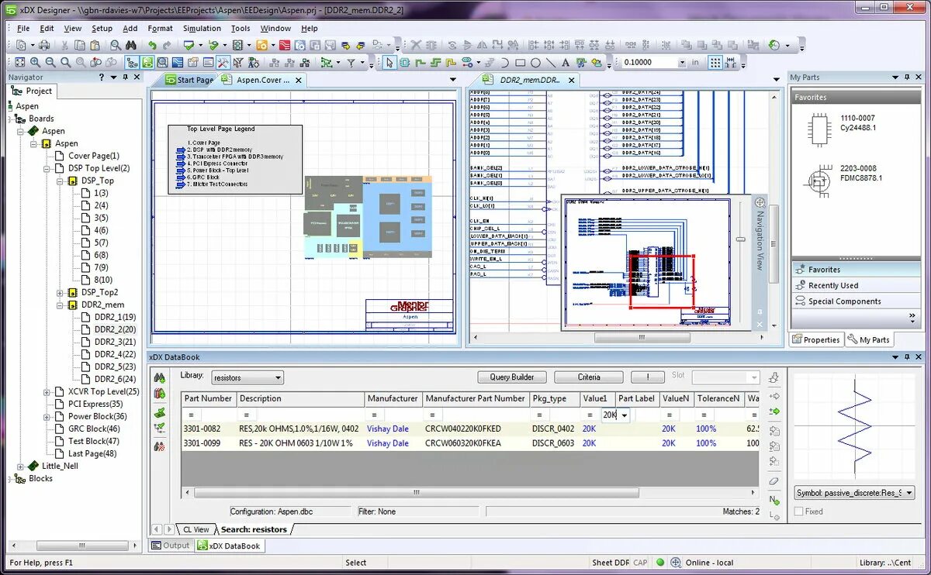Click the Paste clipboard icon
Screen dimensions: 931x575
[95, 46]
